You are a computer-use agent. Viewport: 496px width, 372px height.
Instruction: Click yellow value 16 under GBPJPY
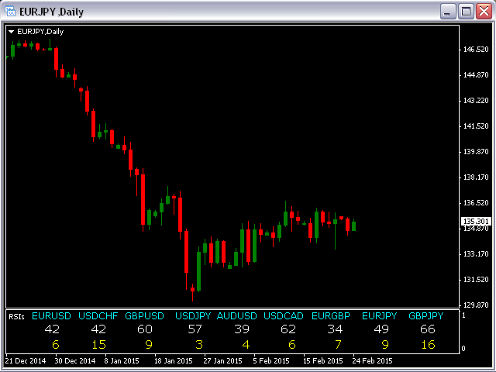coord(429,344)
